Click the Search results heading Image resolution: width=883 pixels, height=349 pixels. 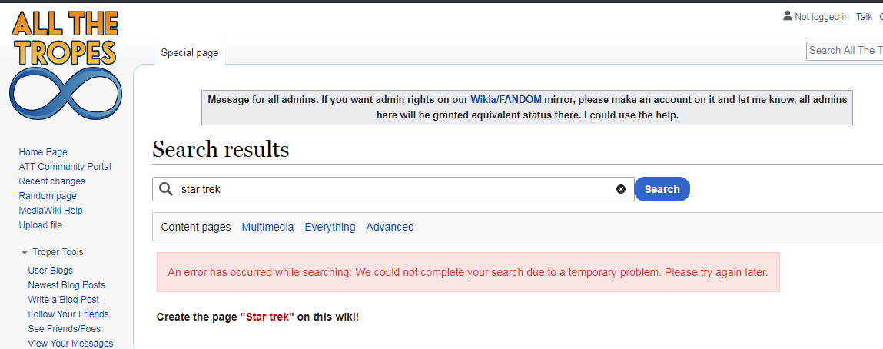[221, 150]
